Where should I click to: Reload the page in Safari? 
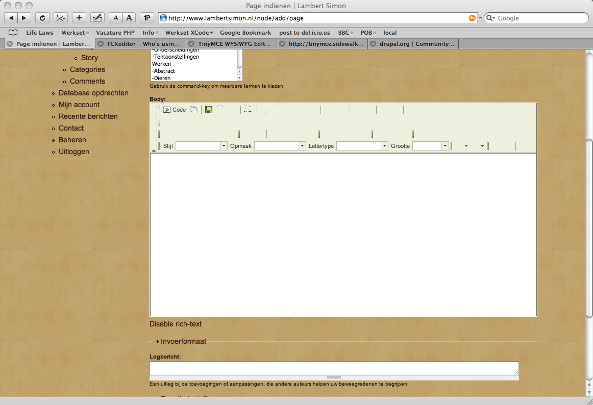42,18
